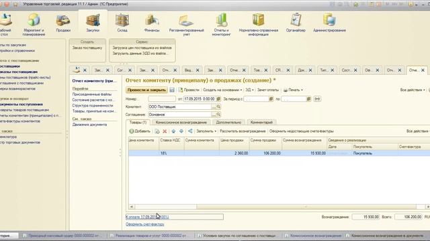Switch to Дополнительно tab
Image resolution: width=430 pixels, height=241 pixels.
pos(228,123)
